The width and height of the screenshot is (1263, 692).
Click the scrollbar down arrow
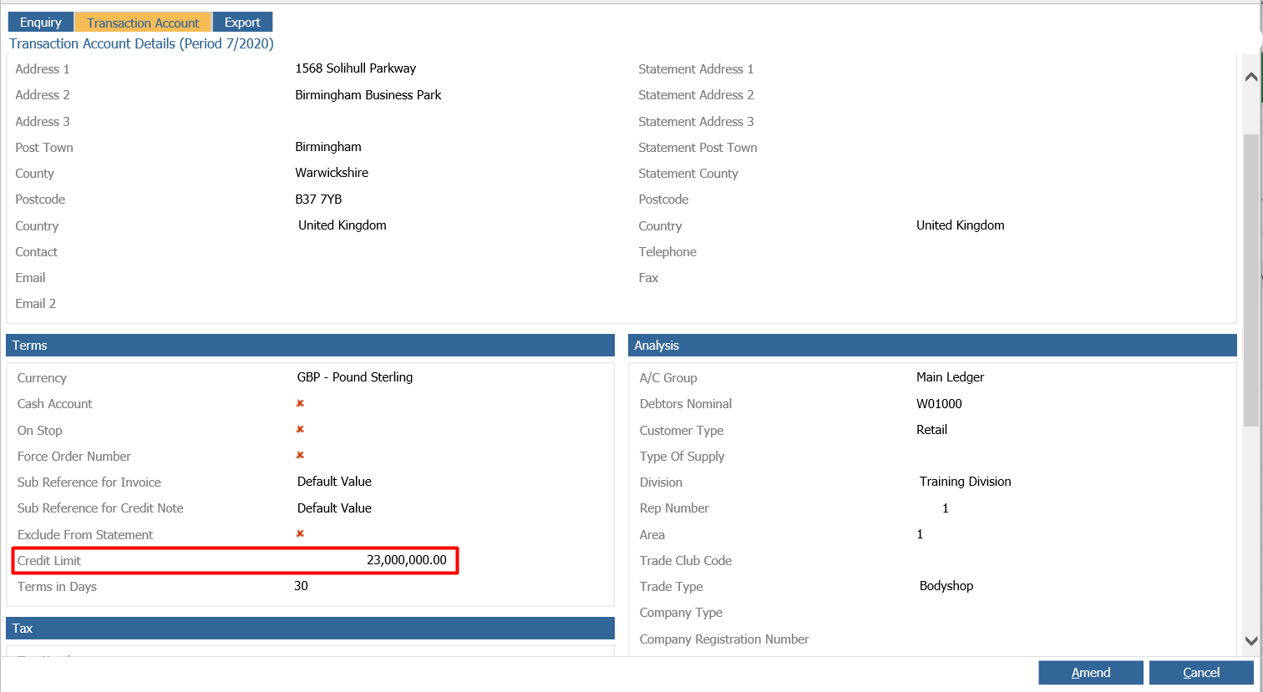coord(1250,641)
